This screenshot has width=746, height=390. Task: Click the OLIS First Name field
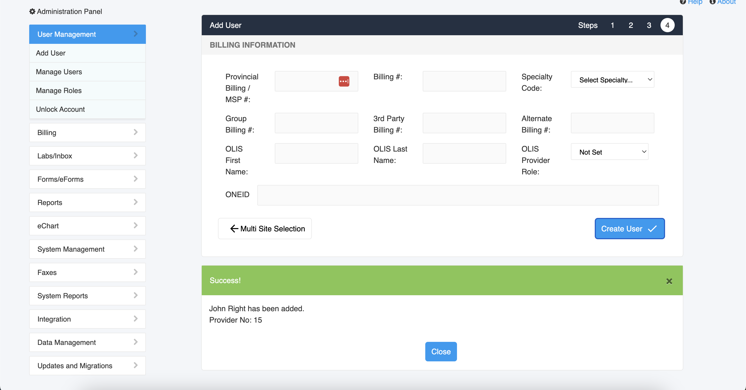(316, 153)
